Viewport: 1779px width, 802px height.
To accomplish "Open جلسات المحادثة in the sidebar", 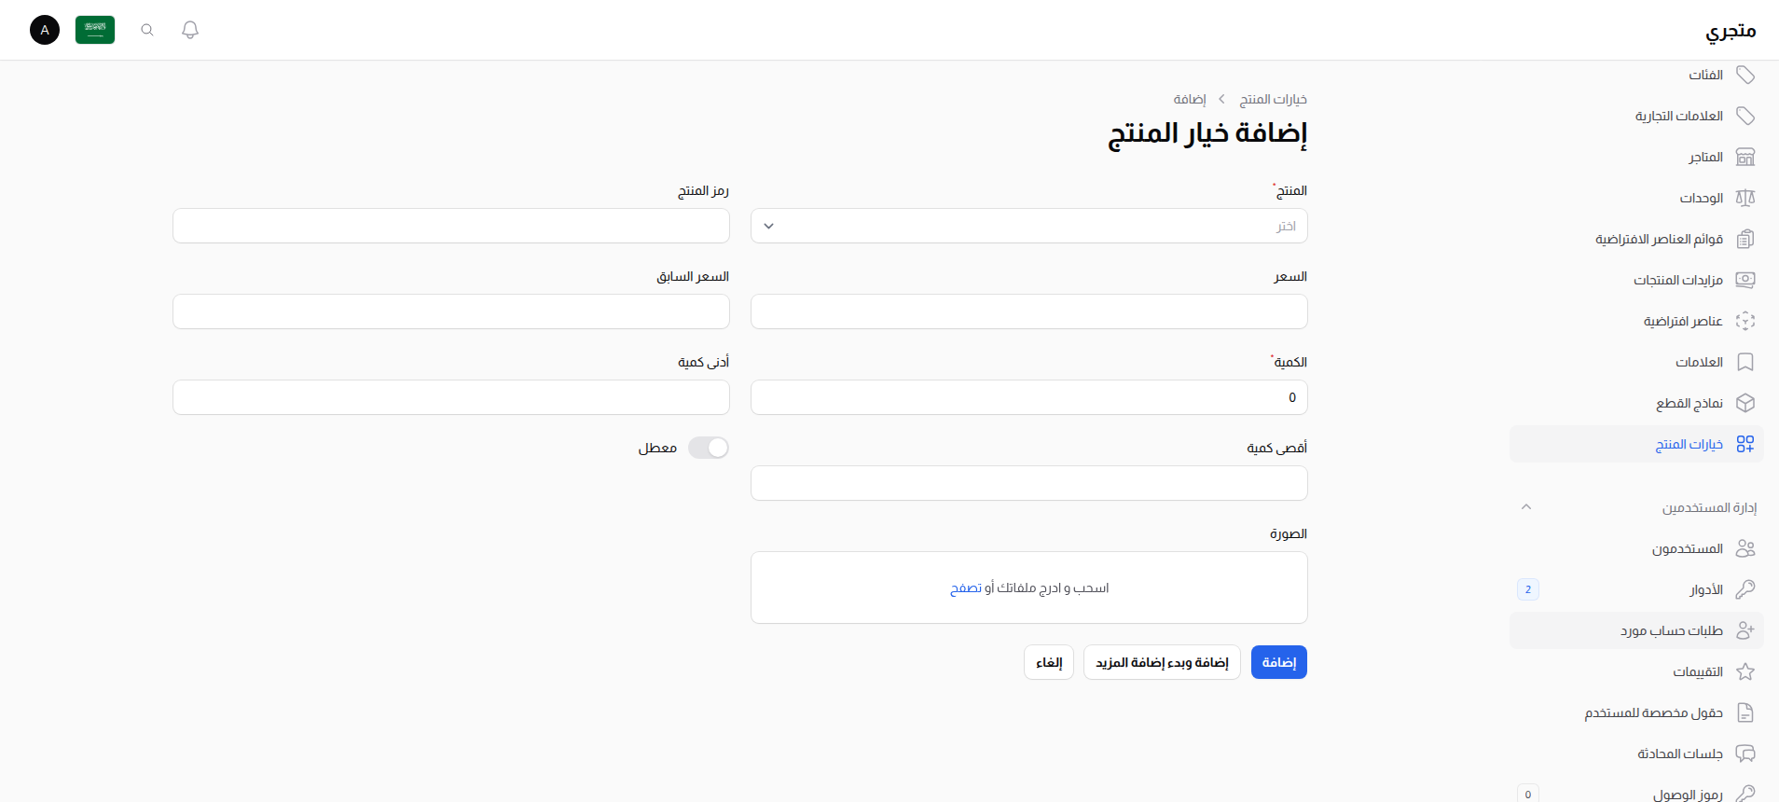I will [x=1636, y=754].
